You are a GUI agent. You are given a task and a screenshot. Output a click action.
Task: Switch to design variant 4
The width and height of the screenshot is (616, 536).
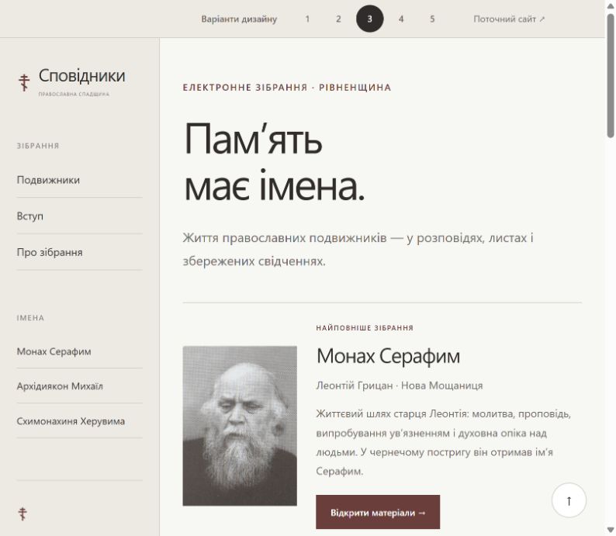[x=401, y=19]
